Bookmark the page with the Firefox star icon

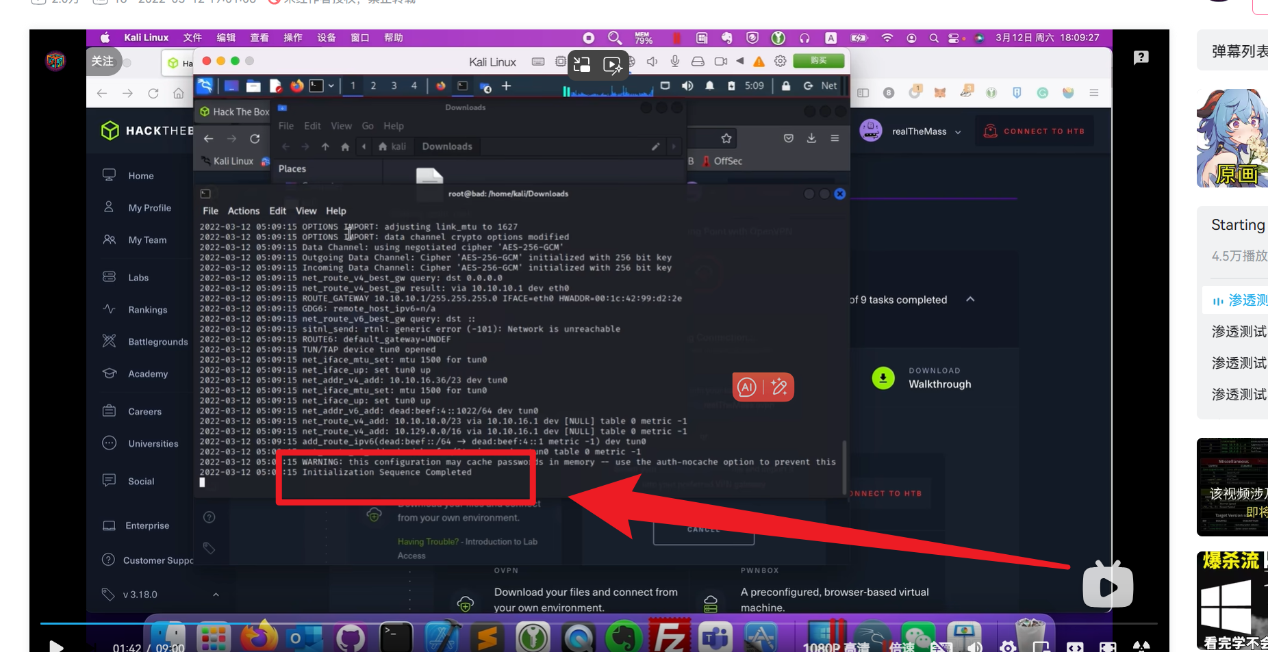(726, 138)
